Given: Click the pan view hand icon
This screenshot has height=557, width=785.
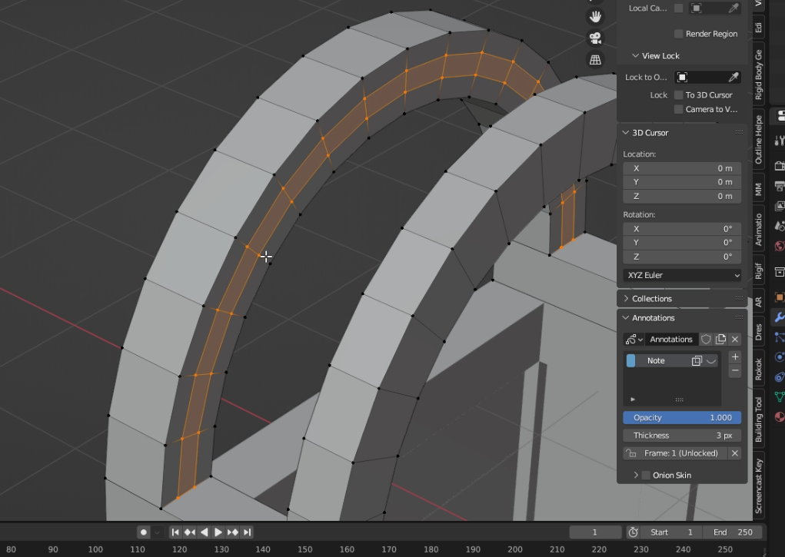Looking at the screenshot, I should point(595,16).
